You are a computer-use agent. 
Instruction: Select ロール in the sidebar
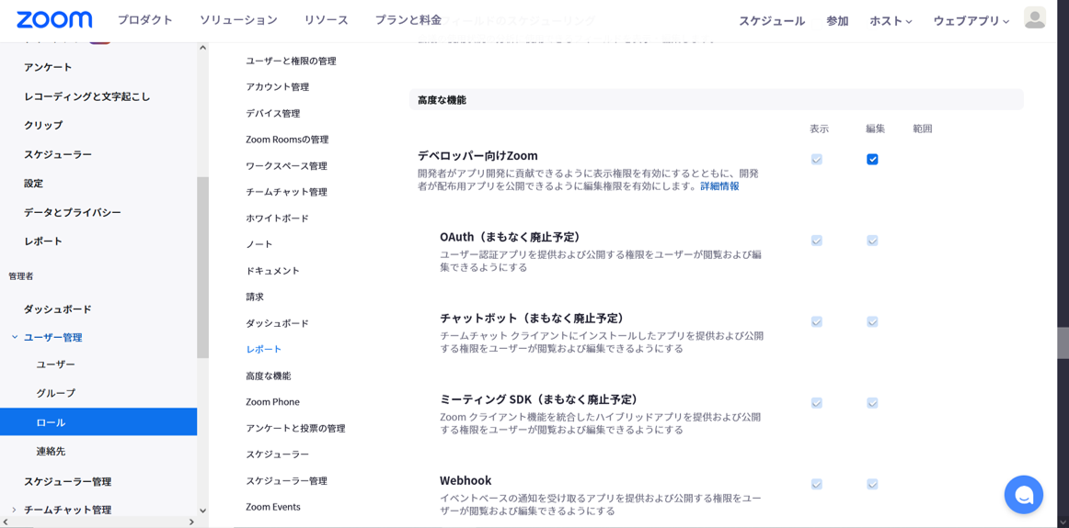pos(98,421)
